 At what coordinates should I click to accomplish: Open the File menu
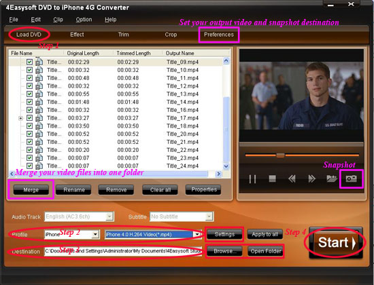pos(14,20)
